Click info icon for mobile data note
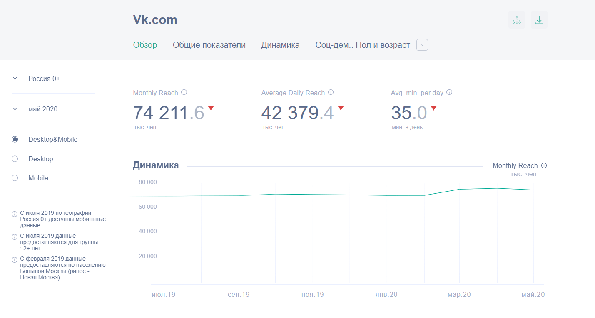The height and width of the screenshot is (318, 595). coord(15,214)
